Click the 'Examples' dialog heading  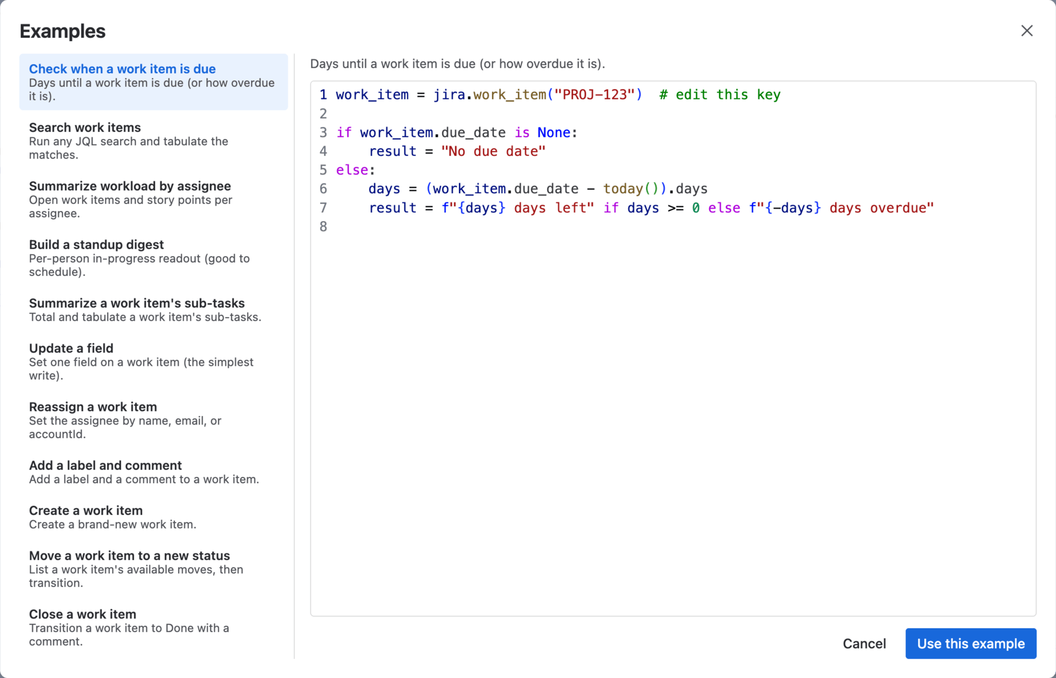[x=62, y=31]
